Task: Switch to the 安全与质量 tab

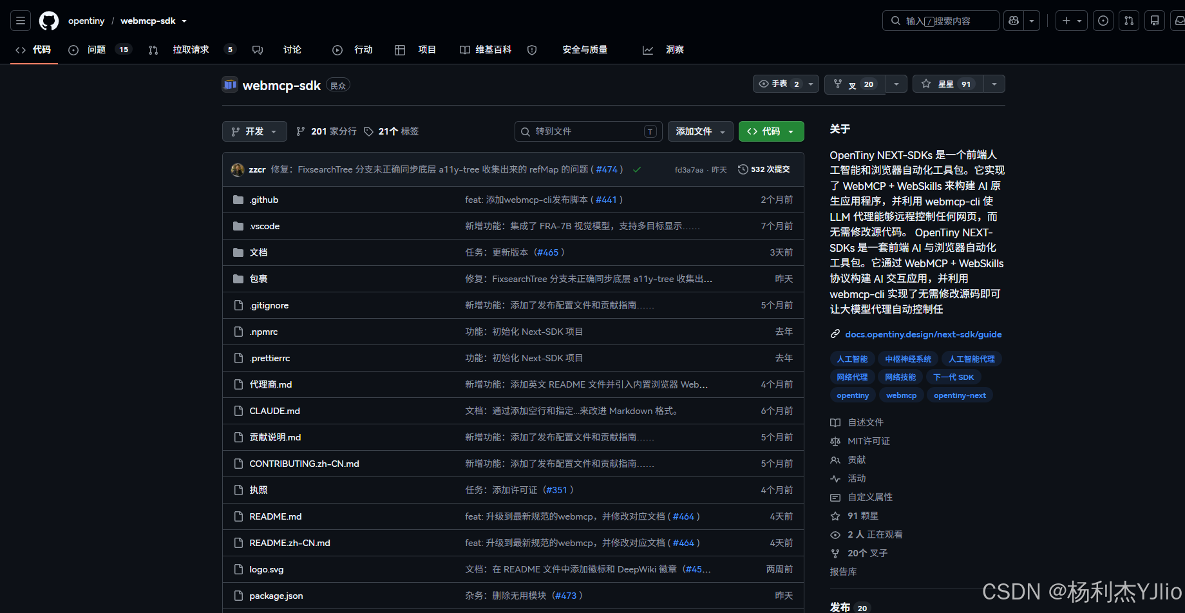Action: click(567, 50)
